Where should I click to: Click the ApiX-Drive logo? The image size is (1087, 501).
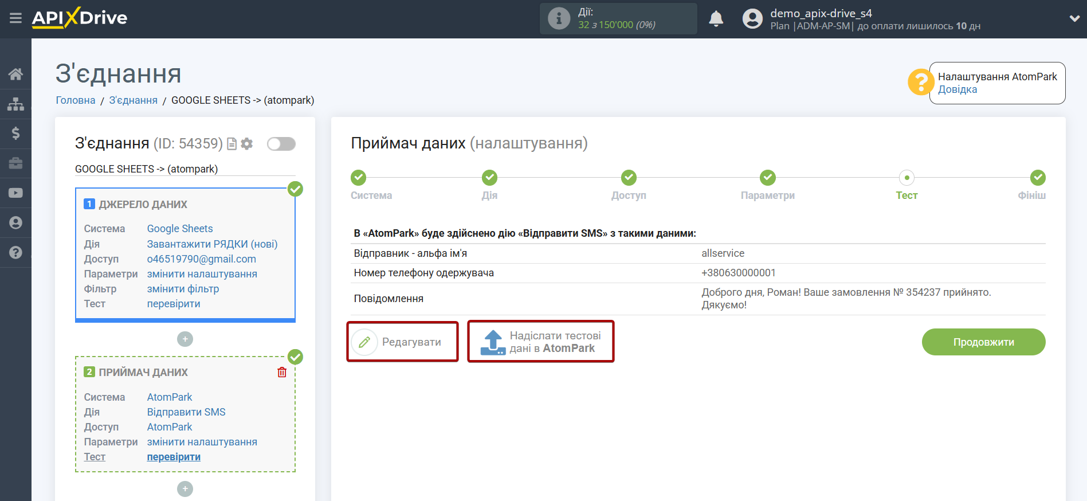pos(80,18)
